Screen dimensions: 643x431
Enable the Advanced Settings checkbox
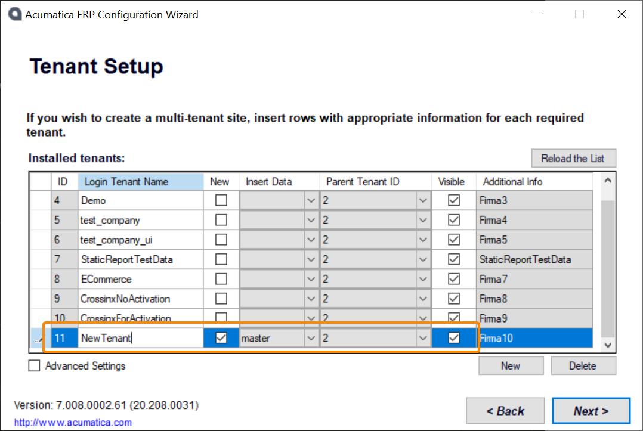click(35, 366)
